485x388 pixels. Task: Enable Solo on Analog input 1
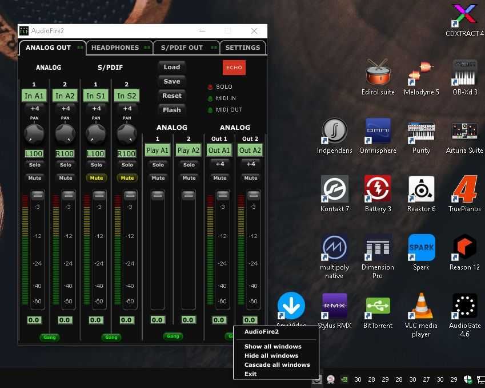tap(35, 165)
